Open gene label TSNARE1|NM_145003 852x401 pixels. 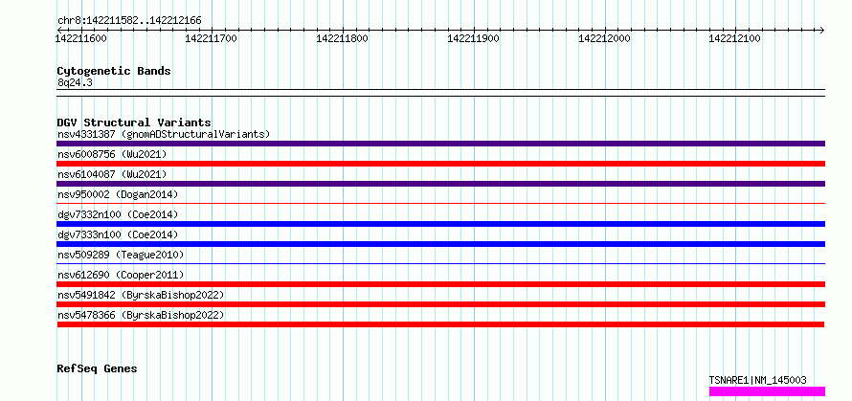point(757,380)
